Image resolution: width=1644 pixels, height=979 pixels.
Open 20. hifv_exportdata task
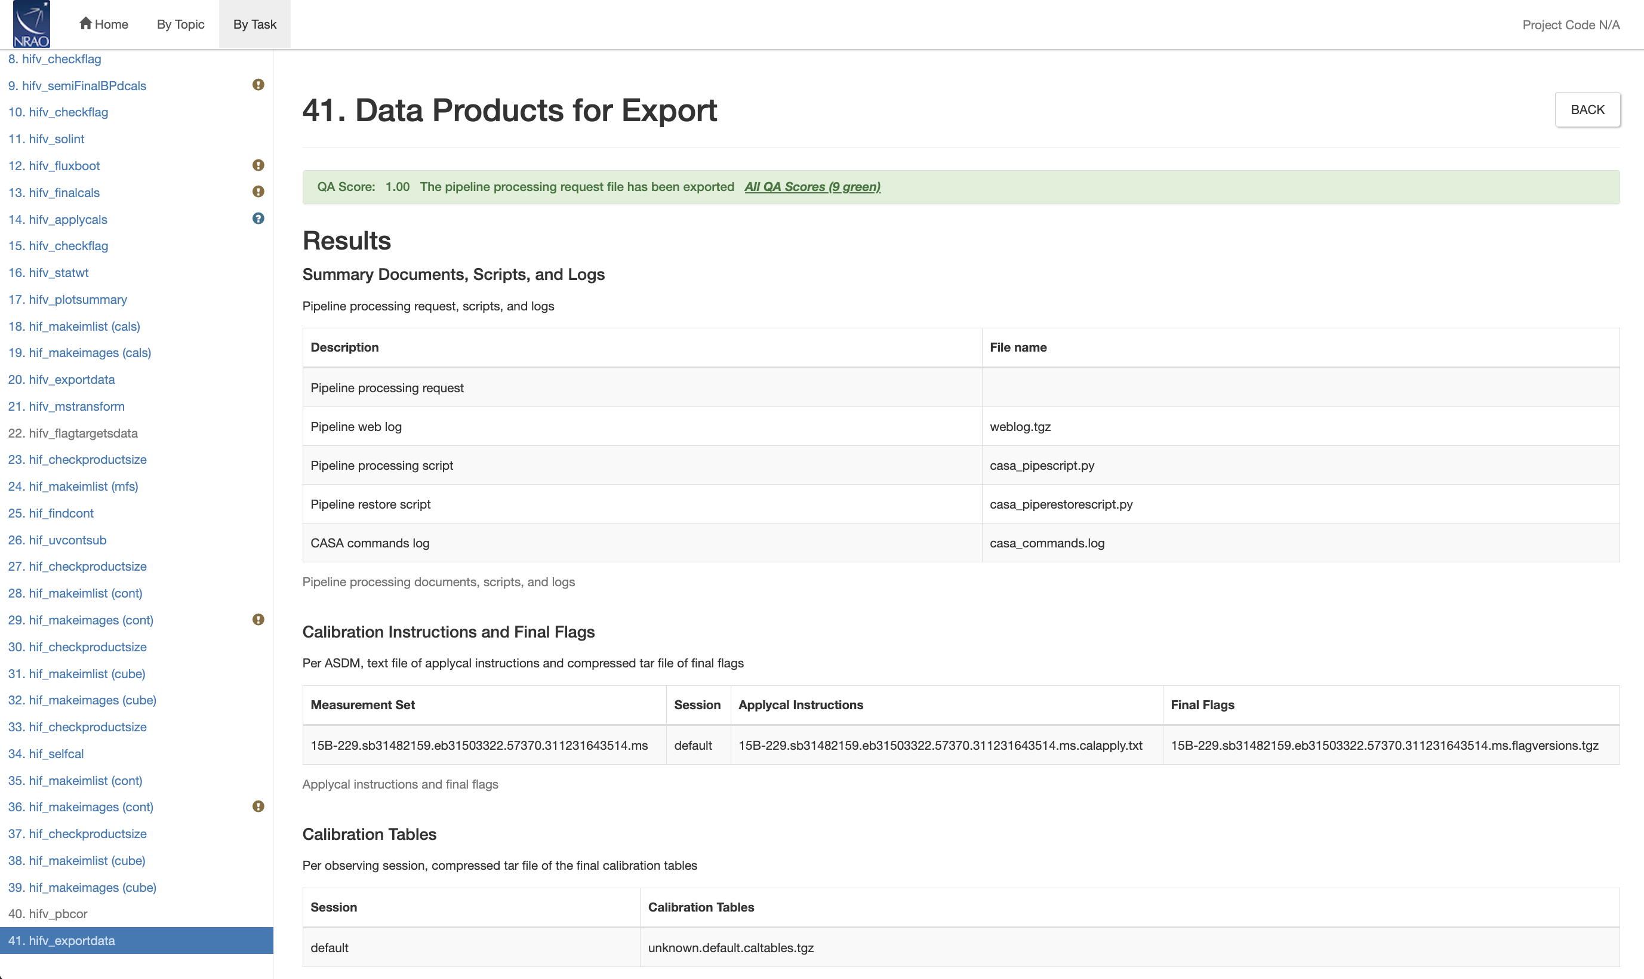click(x=61, y=379)
